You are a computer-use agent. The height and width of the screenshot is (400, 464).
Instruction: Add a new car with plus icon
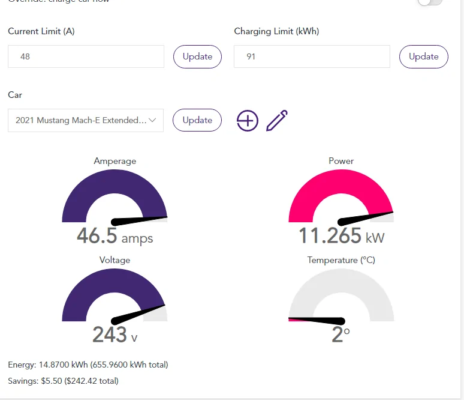click(248, 120)
